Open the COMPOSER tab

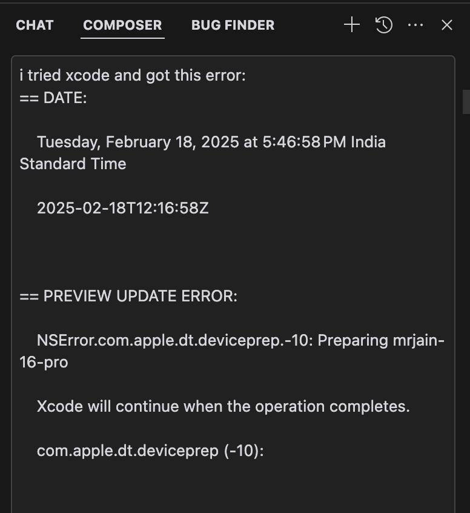(x=122, y=25)
